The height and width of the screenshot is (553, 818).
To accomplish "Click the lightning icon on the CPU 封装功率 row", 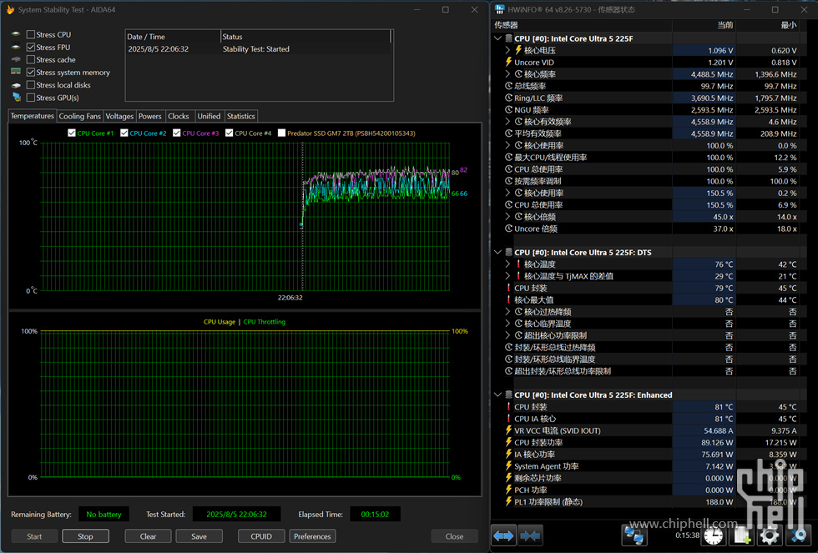I will [x=508, y=442].
